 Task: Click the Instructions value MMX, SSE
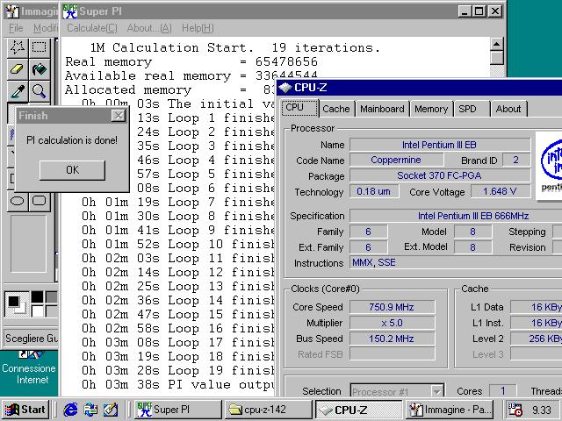click(x=455, y=263)
